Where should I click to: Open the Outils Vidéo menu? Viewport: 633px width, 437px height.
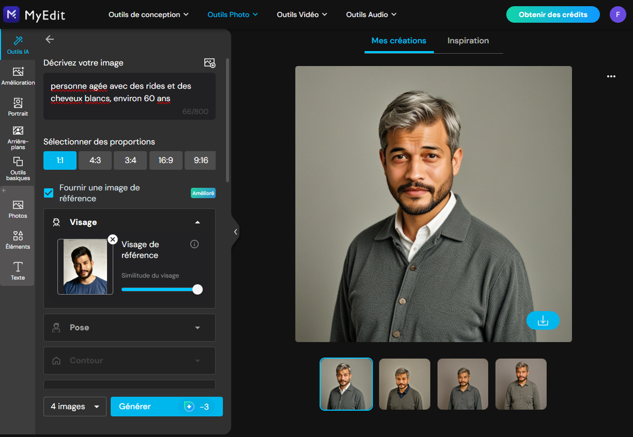[302, 14]
